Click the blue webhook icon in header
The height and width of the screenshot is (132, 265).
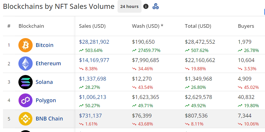click(x=155, y=6)
